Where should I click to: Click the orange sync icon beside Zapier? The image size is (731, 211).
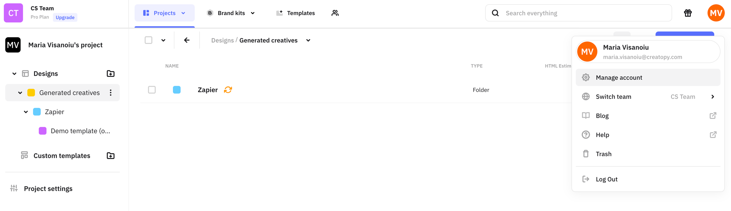[x=228, y=90]
